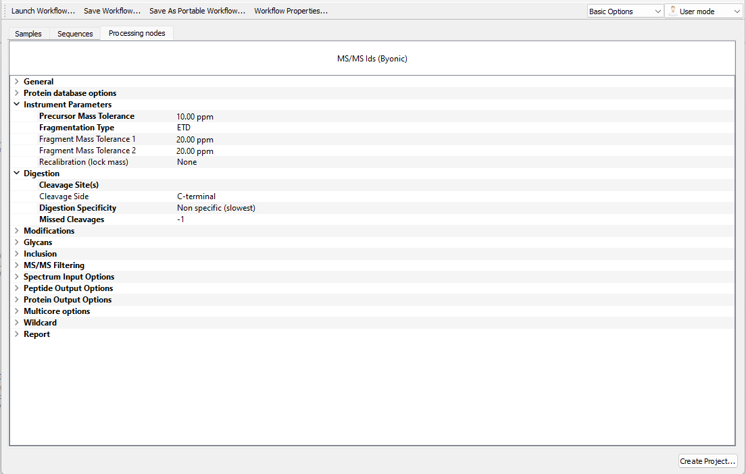Select the Digestion Specificity label
This screenshot has height=474, width=746.
78,208
